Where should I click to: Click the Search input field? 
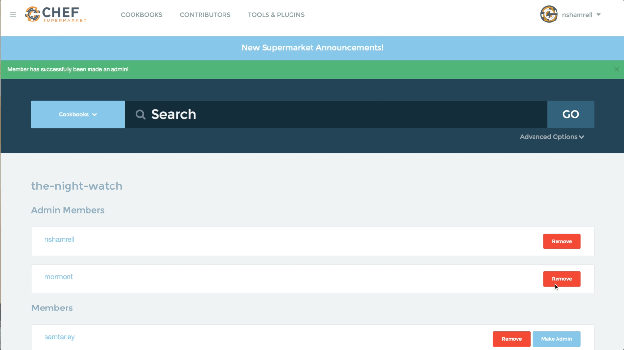tap(342, 115)
